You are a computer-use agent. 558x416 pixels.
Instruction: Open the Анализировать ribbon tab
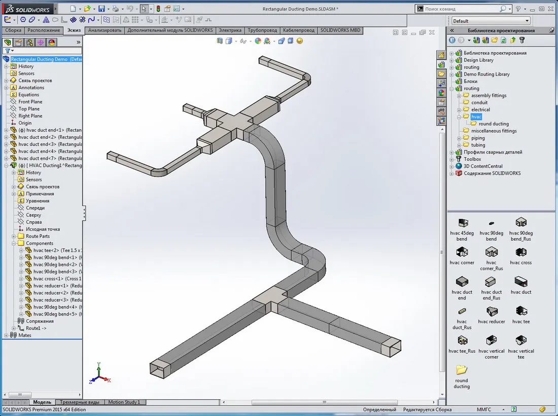pyautogui.click(x=104, y=30)
